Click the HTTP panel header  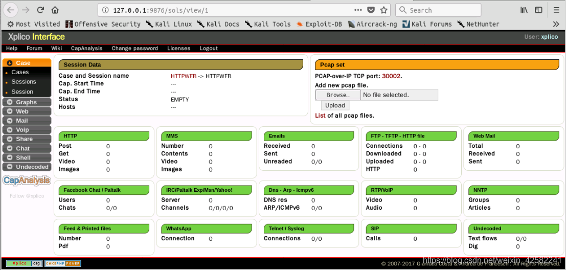(x=104, y=136)
